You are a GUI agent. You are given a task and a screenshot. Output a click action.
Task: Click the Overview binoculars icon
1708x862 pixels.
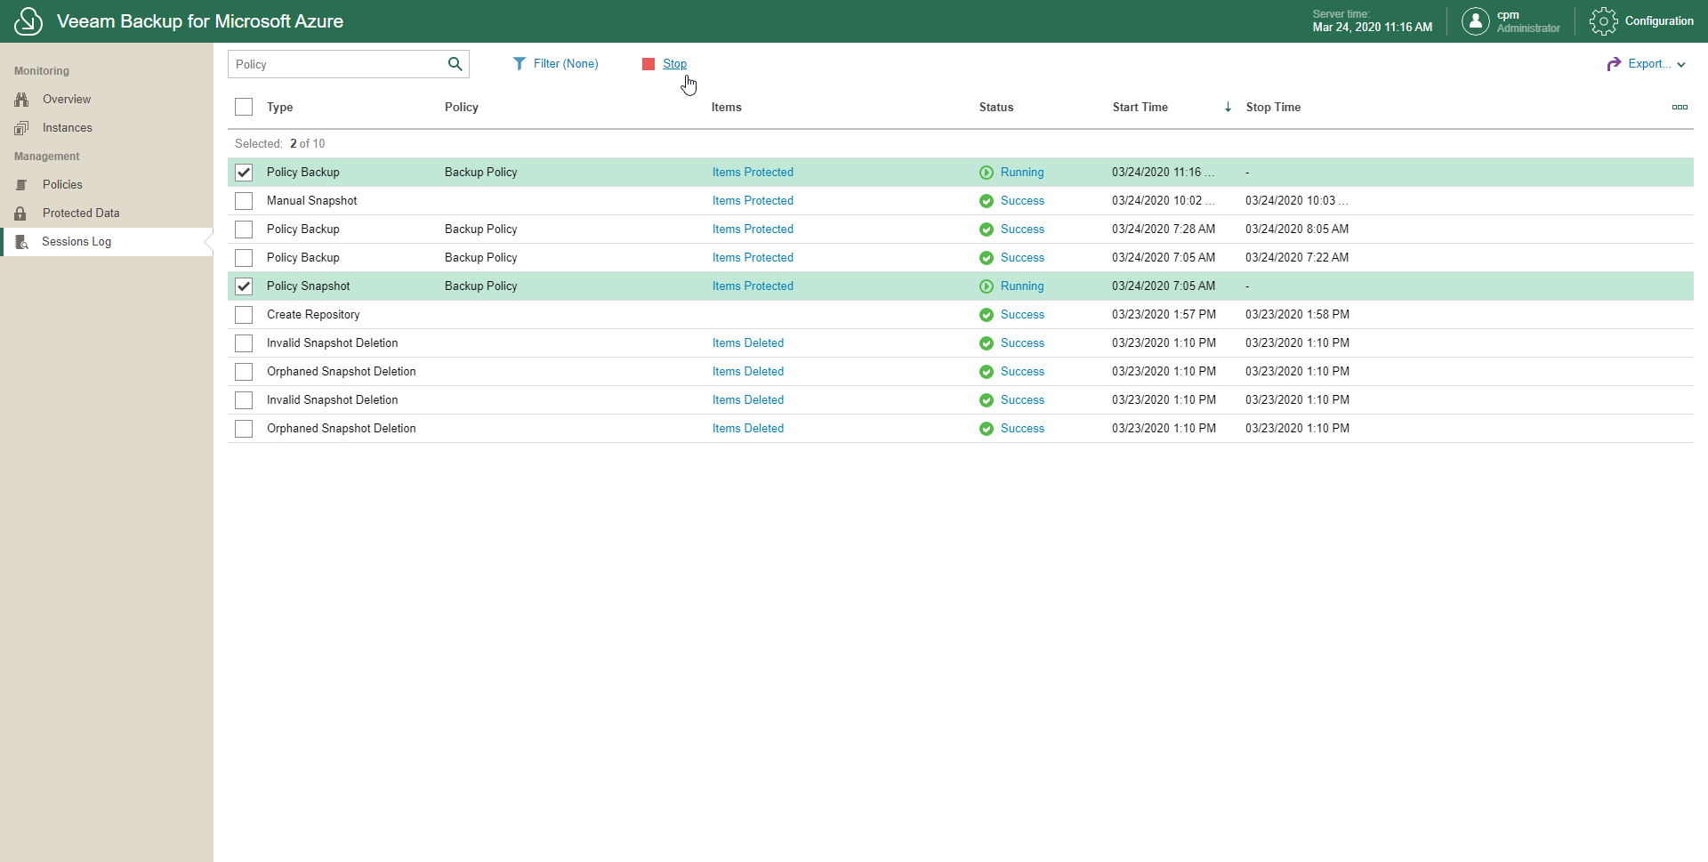tap(21, 100)
